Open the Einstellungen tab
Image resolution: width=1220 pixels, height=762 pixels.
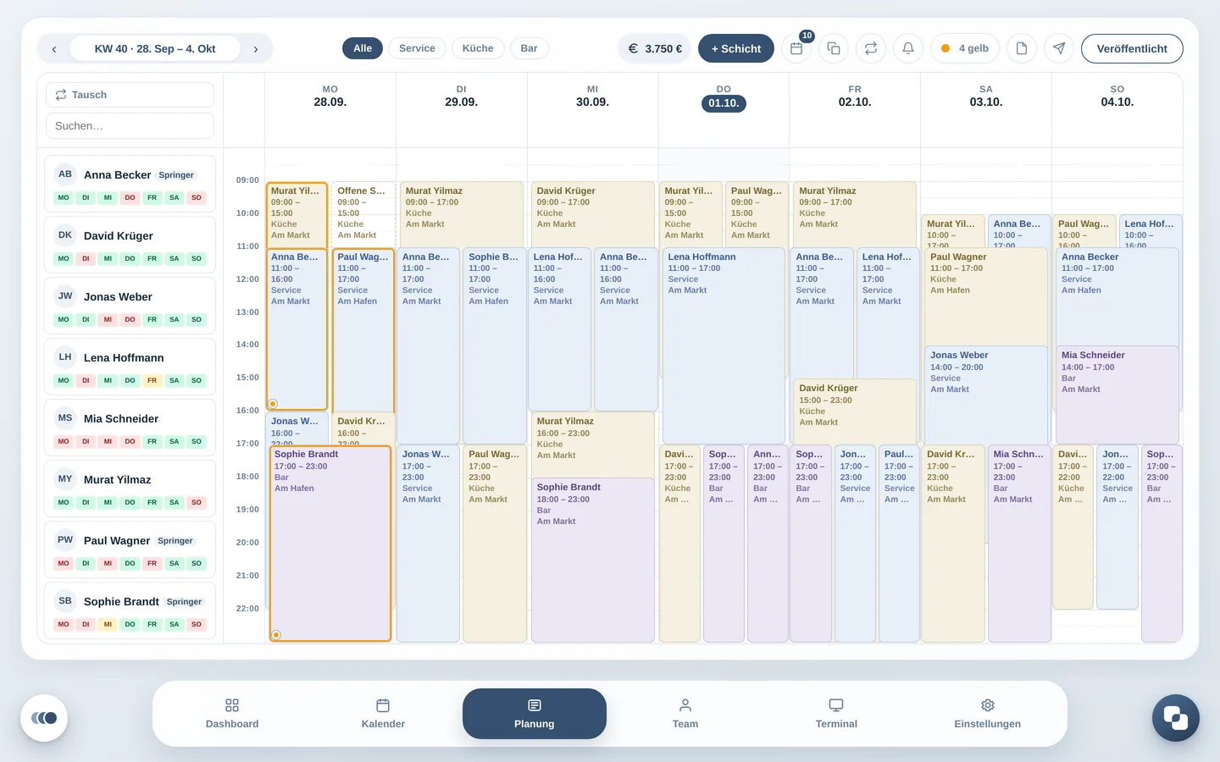click(988, 714)
